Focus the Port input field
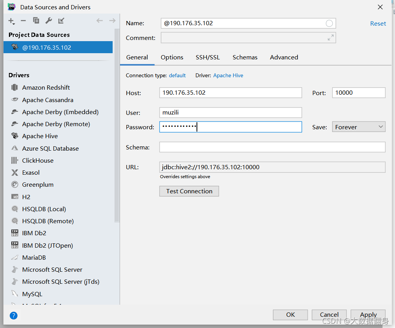This screenshot has width=395, height=328. (359, 93)
